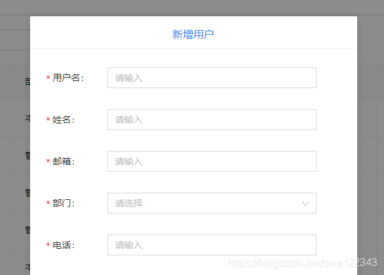Expand 部门 options via the chevron arrow
This screenshot has width=384, height=275.
[305, 203]
